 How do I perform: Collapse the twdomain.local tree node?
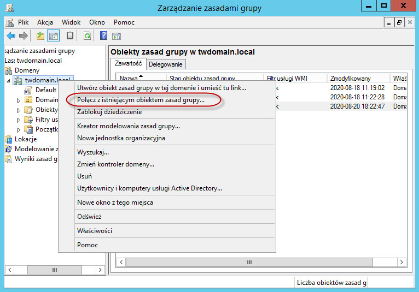click(x=8, y=81)
